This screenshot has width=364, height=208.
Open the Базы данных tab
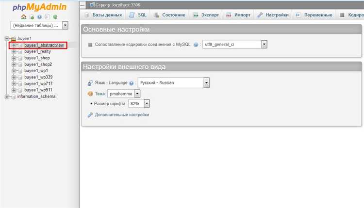tap(103, 15)
